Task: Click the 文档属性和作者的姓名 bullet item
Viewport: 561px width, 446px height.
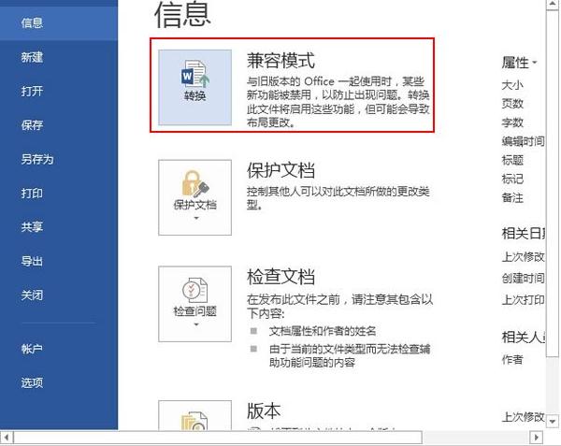Action: 323,331
